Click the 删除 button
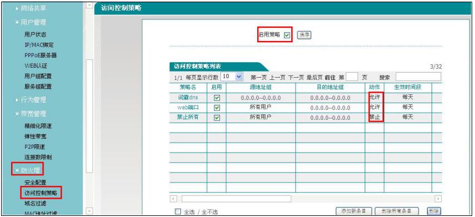This screenshot has width=475, height=217. pos(434,211)
